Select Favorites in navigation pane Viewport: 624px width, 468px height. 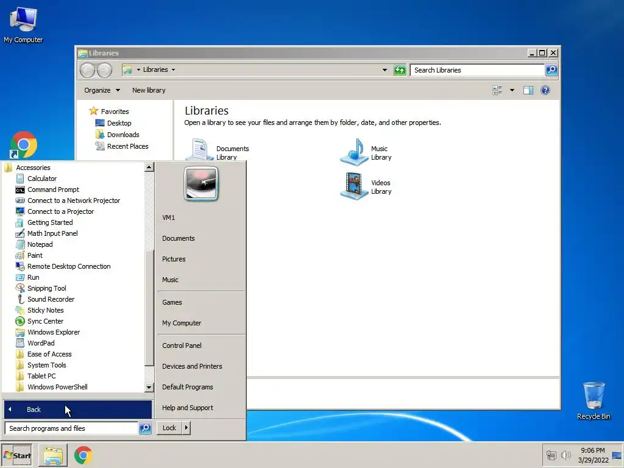(115, 112)
